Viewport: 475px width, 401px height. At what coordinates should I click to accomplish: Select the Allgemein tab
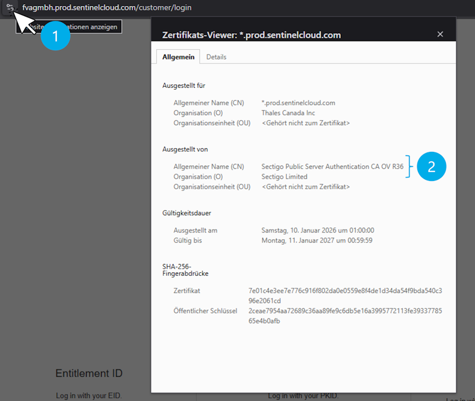[178, 57]
